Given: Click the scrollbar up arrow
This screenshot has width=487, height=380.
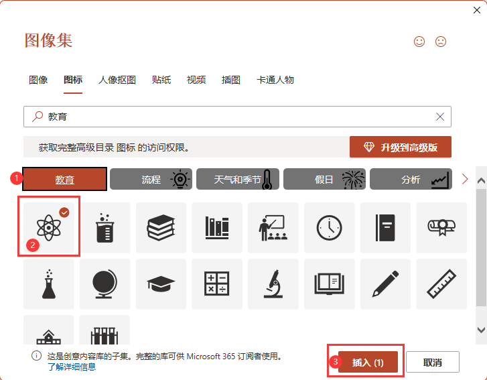Looking at the screenshot, I should (x=481, y=181).
